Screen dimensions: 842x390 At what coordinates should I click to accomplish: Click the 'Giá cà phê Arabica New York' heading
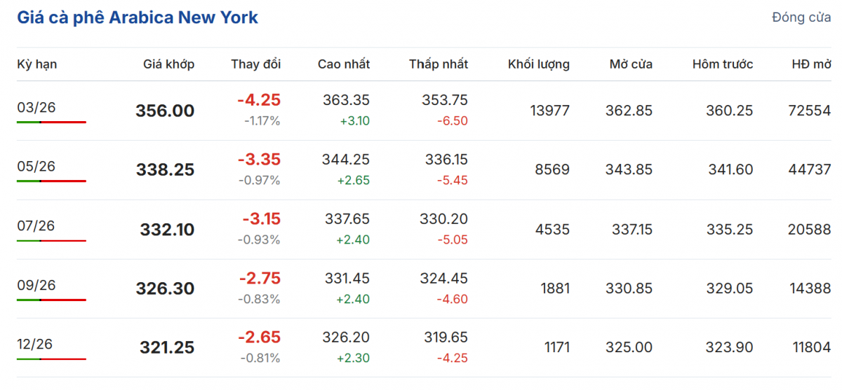[x=138, y=18]
